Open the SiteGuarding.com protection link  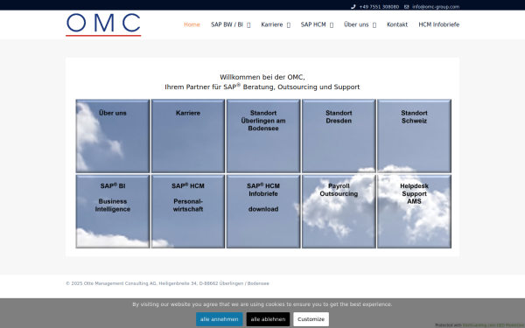coord(493,325)
